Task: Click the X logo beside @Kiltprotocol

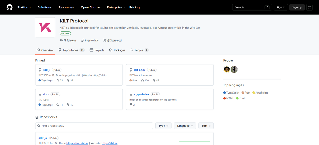Action: click(105, 41)
